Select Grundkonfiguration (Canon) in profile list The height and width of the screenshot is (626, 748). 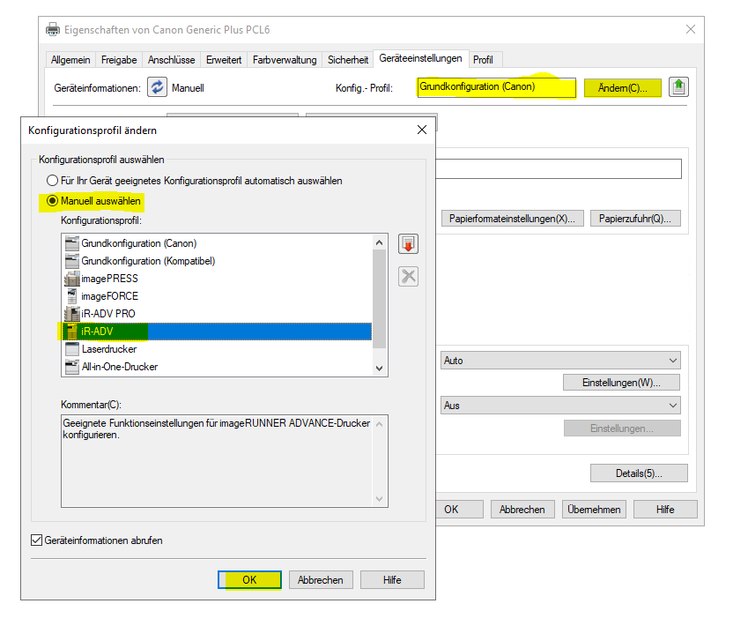[x=218, y=243]
